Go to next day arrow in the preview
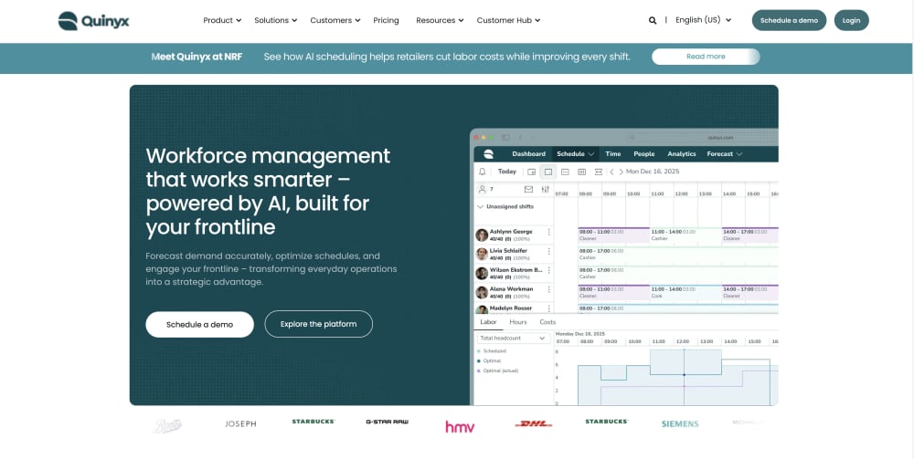The width and height of the screenshot is (914, 459). point(621,172)
